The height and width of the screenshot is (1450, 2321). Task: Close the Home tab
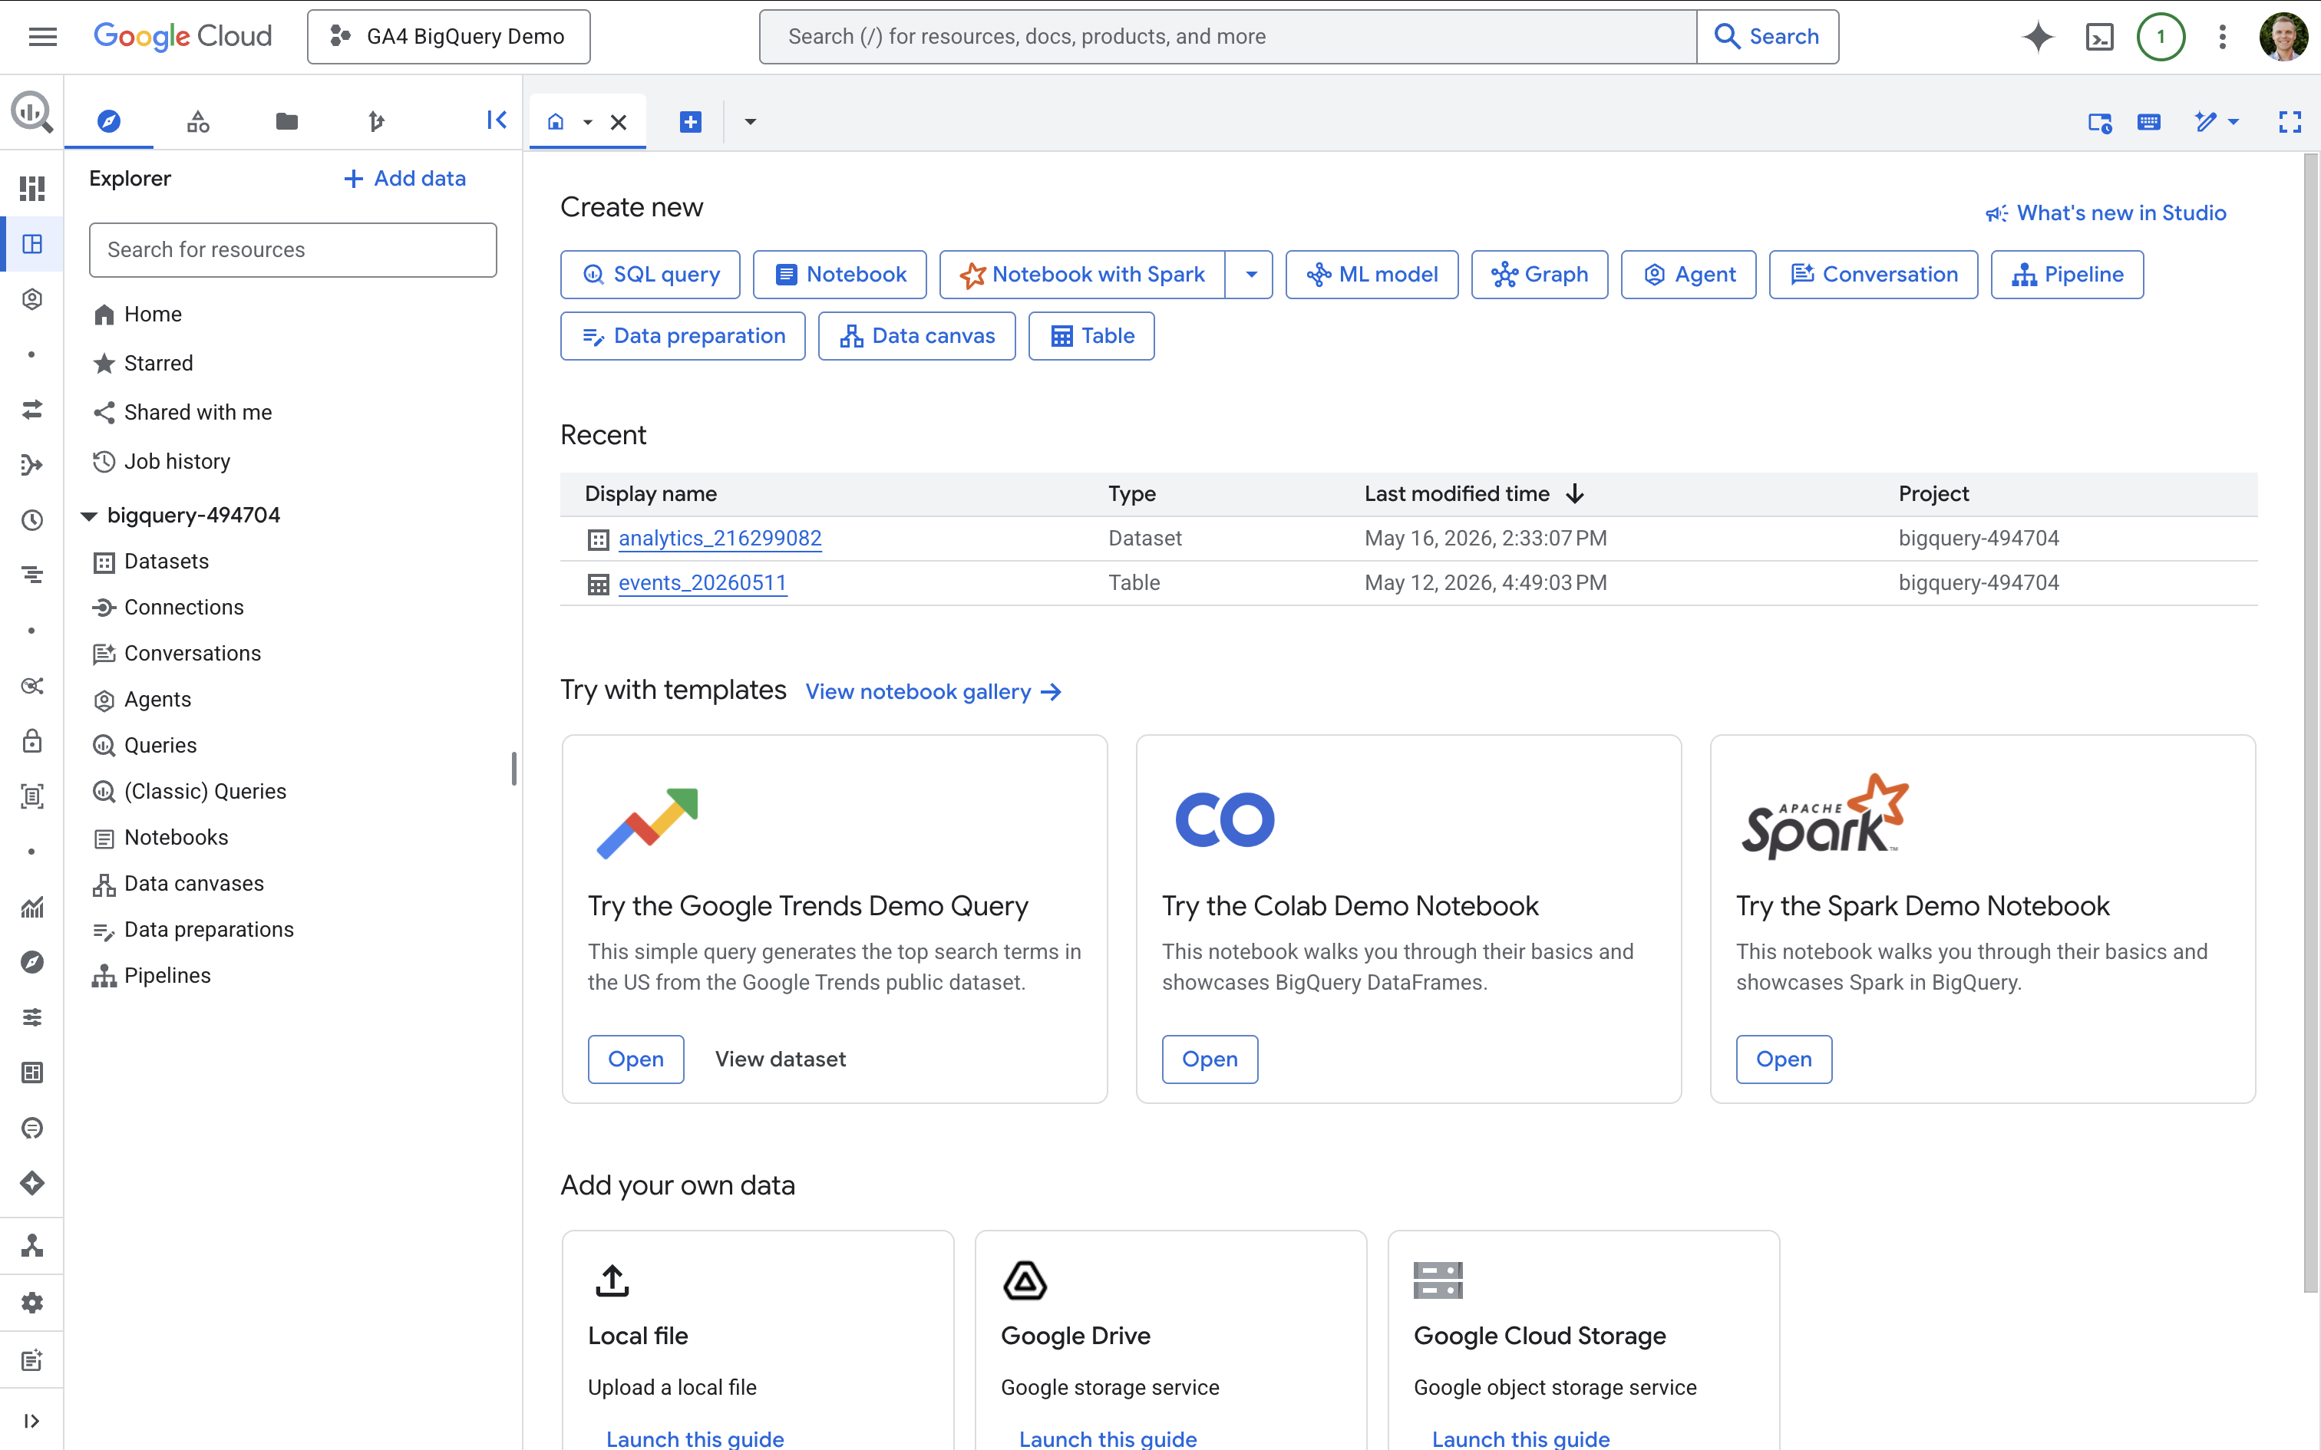point(619,122)
